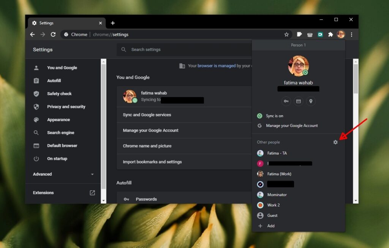Screen dimensions: 389x248
Task: Select the Passwords key icon in profile menu
Action: (286, 101)
